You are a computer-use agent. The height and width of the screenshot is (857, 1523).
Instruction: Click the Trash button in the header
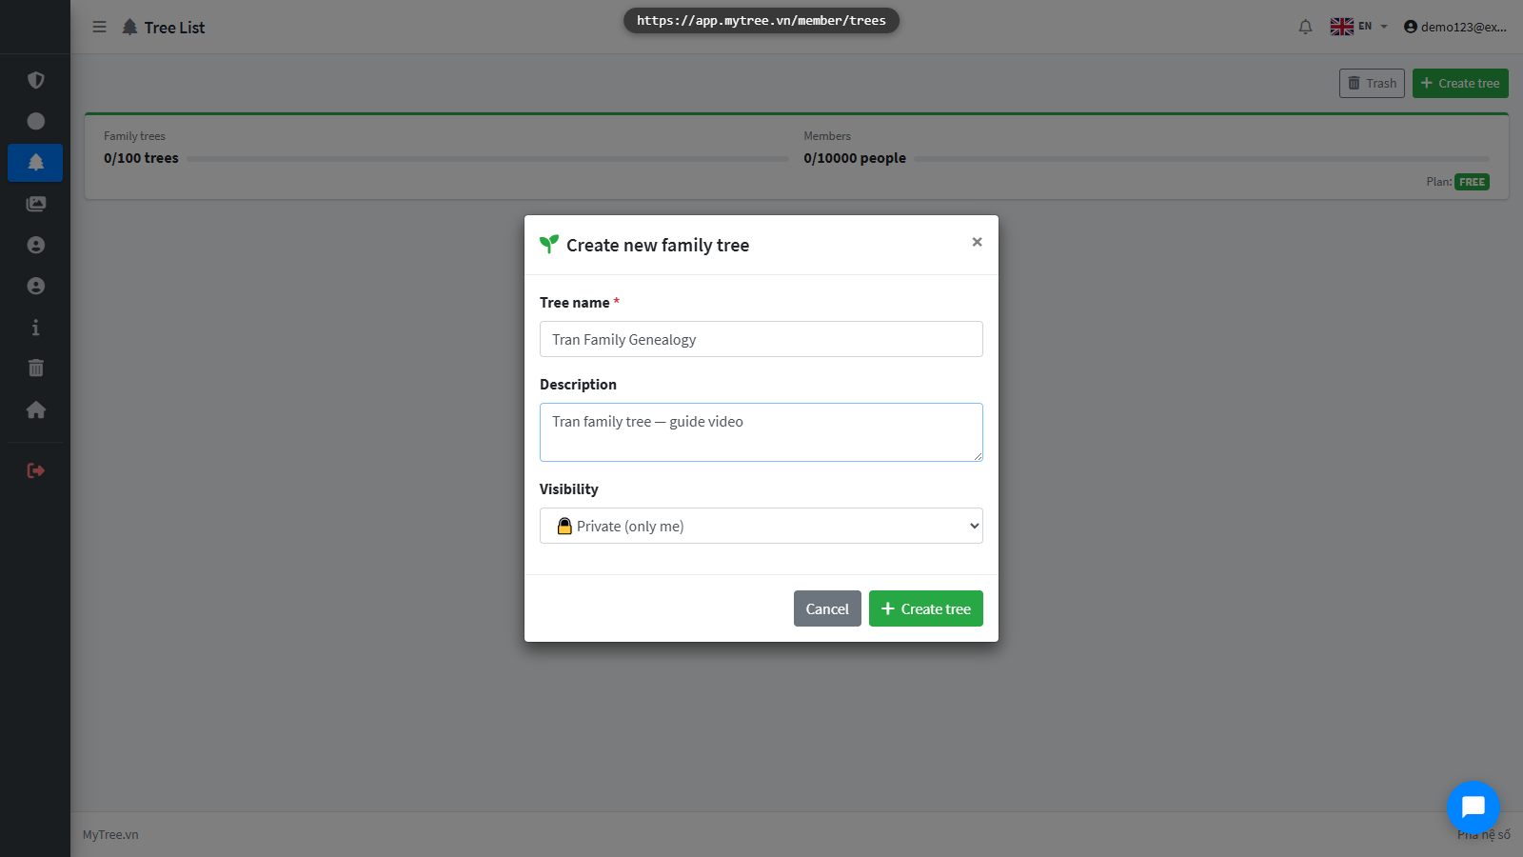(1372, 83)
